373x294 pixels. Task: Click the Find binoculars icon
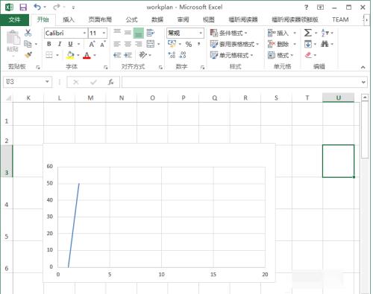(325, 44)
